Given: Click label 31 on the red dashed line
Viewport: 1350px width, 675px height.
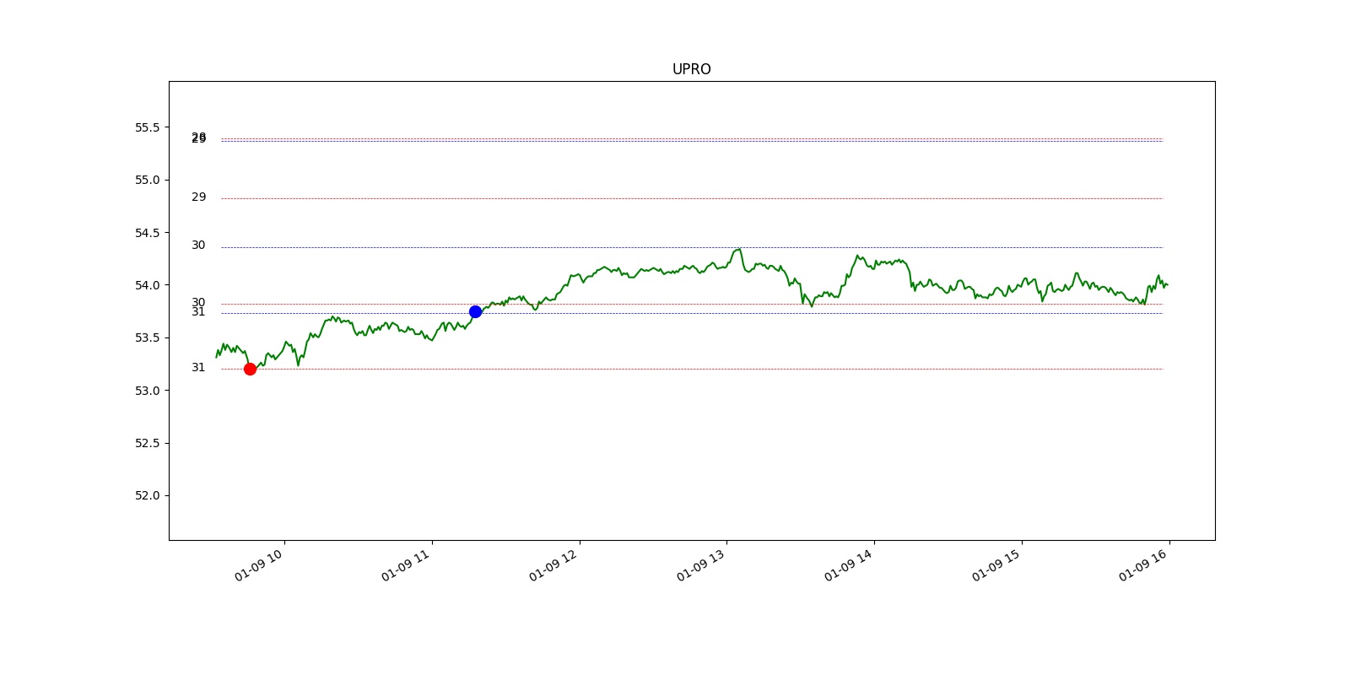Looking at the screenshot, I should point(198,367).
